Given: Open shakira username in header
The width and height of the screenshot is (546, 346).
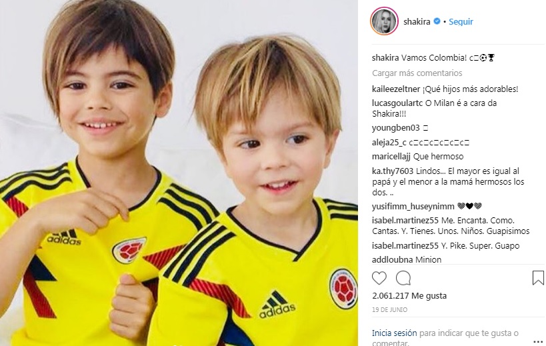Looking at the screenshot, I should [x=417, y=21].
